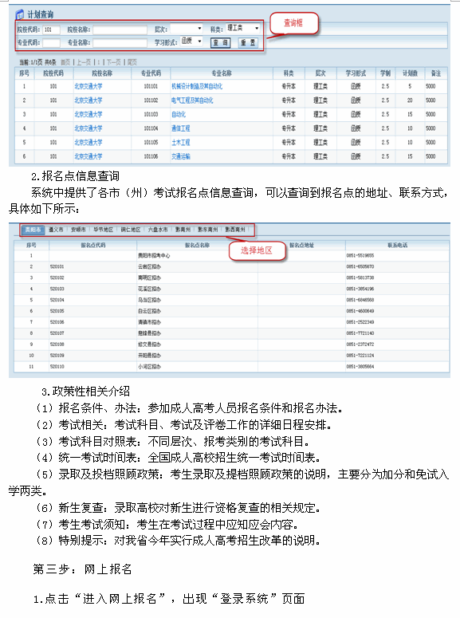This screenshot has height=618, width=460.
Task: Click the 专业名称 input field
Action: pos(120,42)
